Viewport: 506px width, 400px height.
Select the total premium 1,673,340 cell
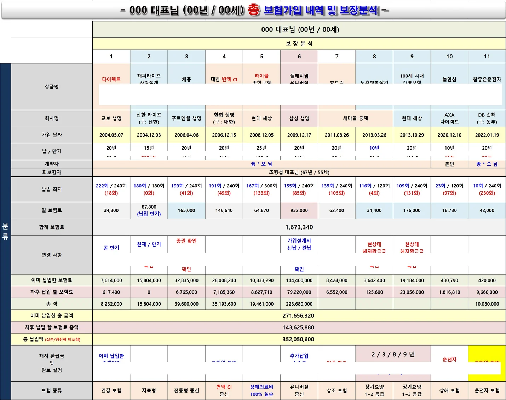click(299, 227)
